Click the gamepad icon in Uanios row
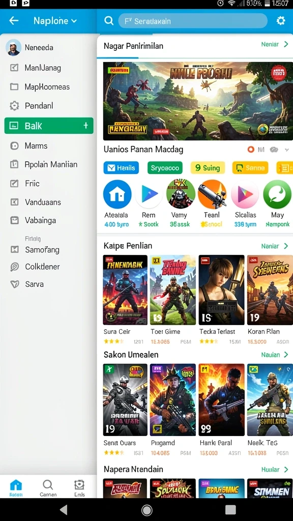The width and height of the screenshot is (293, 521). pos(274,150)
